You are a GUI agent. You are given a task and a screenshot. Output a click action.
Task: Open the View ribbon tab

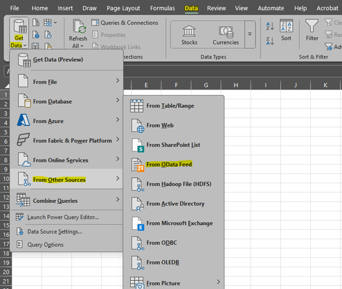point(241,9)
